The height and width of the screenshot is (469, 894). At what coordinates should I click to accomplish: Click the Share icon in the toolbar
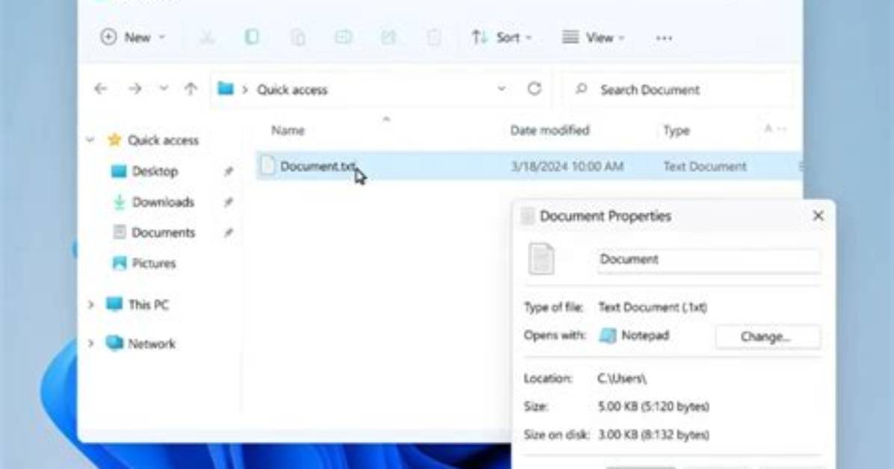388,37
